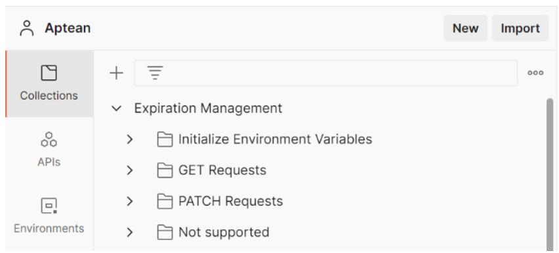Expand the PATCH Requests folder chevron

click(x=130, y=201)
